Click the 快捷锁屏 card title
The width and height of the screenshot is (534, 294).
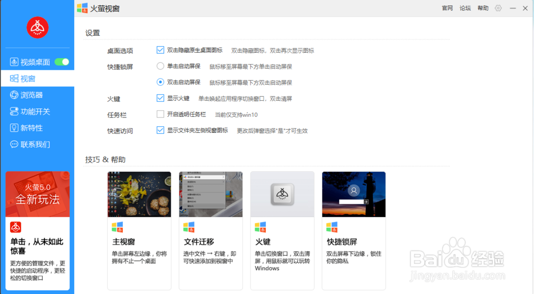click(342, 242)
